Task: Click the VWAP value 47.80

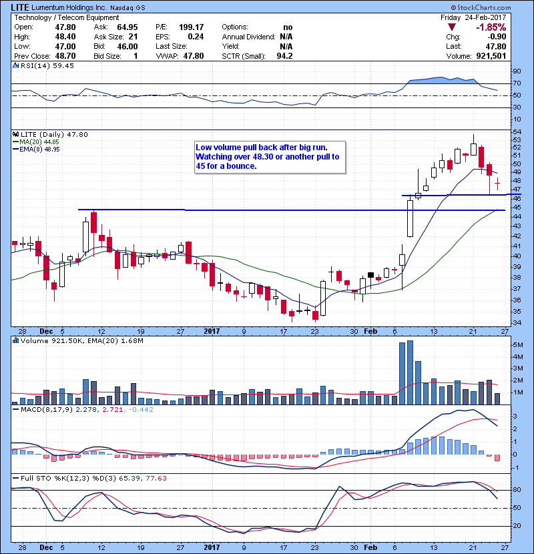Action: (194, 56)
